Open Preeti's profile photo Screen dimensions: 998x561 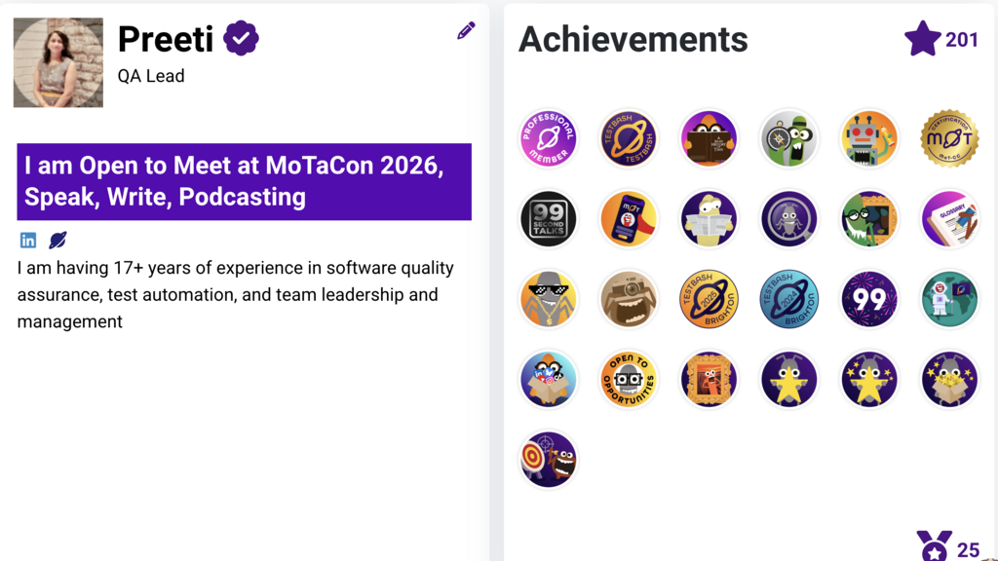click(x=58, y=61)
